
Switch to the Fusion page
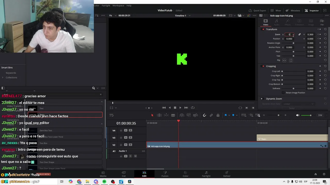(x=165, y=174)
